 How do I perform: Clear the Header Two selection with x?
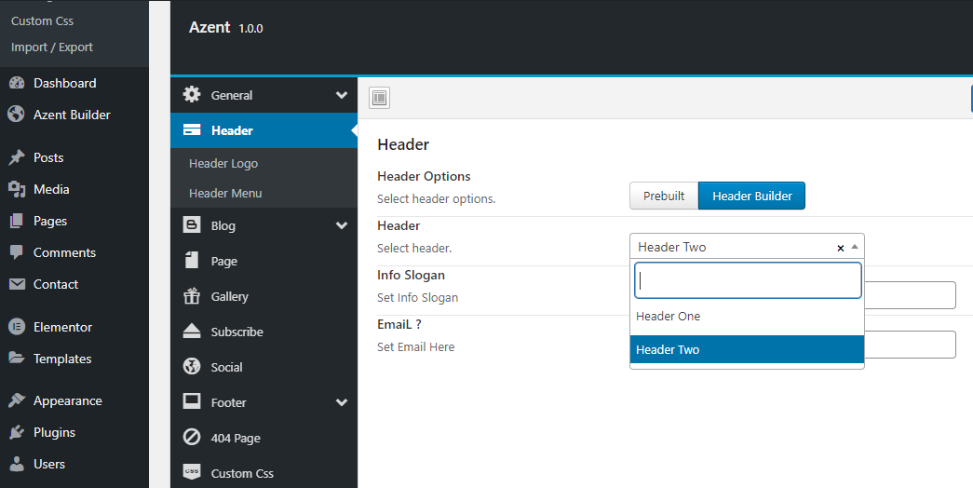(841, 248)
